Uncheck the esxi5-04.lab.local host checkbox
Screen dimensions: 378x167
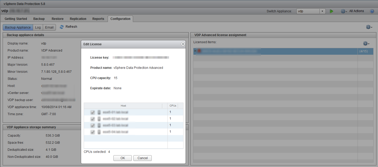point(93,132)
